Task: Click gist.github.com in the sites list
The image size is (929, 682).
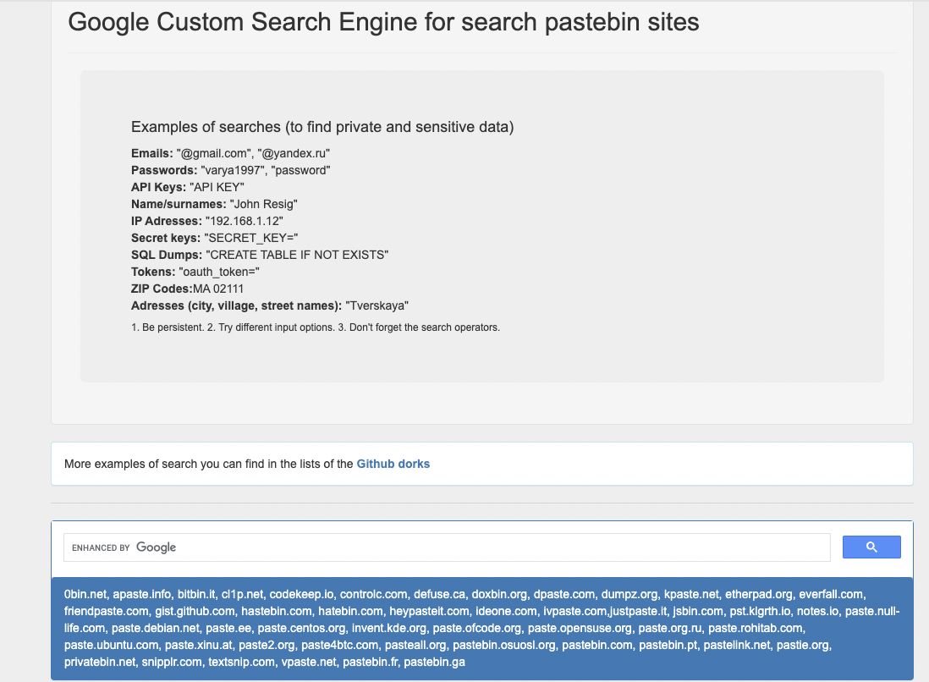Action: pos(195,611)
